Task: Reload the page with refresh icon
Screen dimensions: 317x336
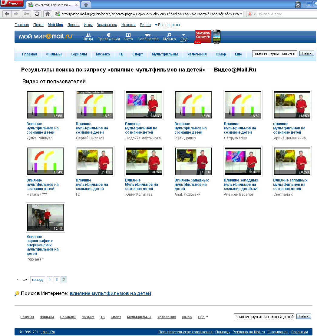Action: pos(37,14)
